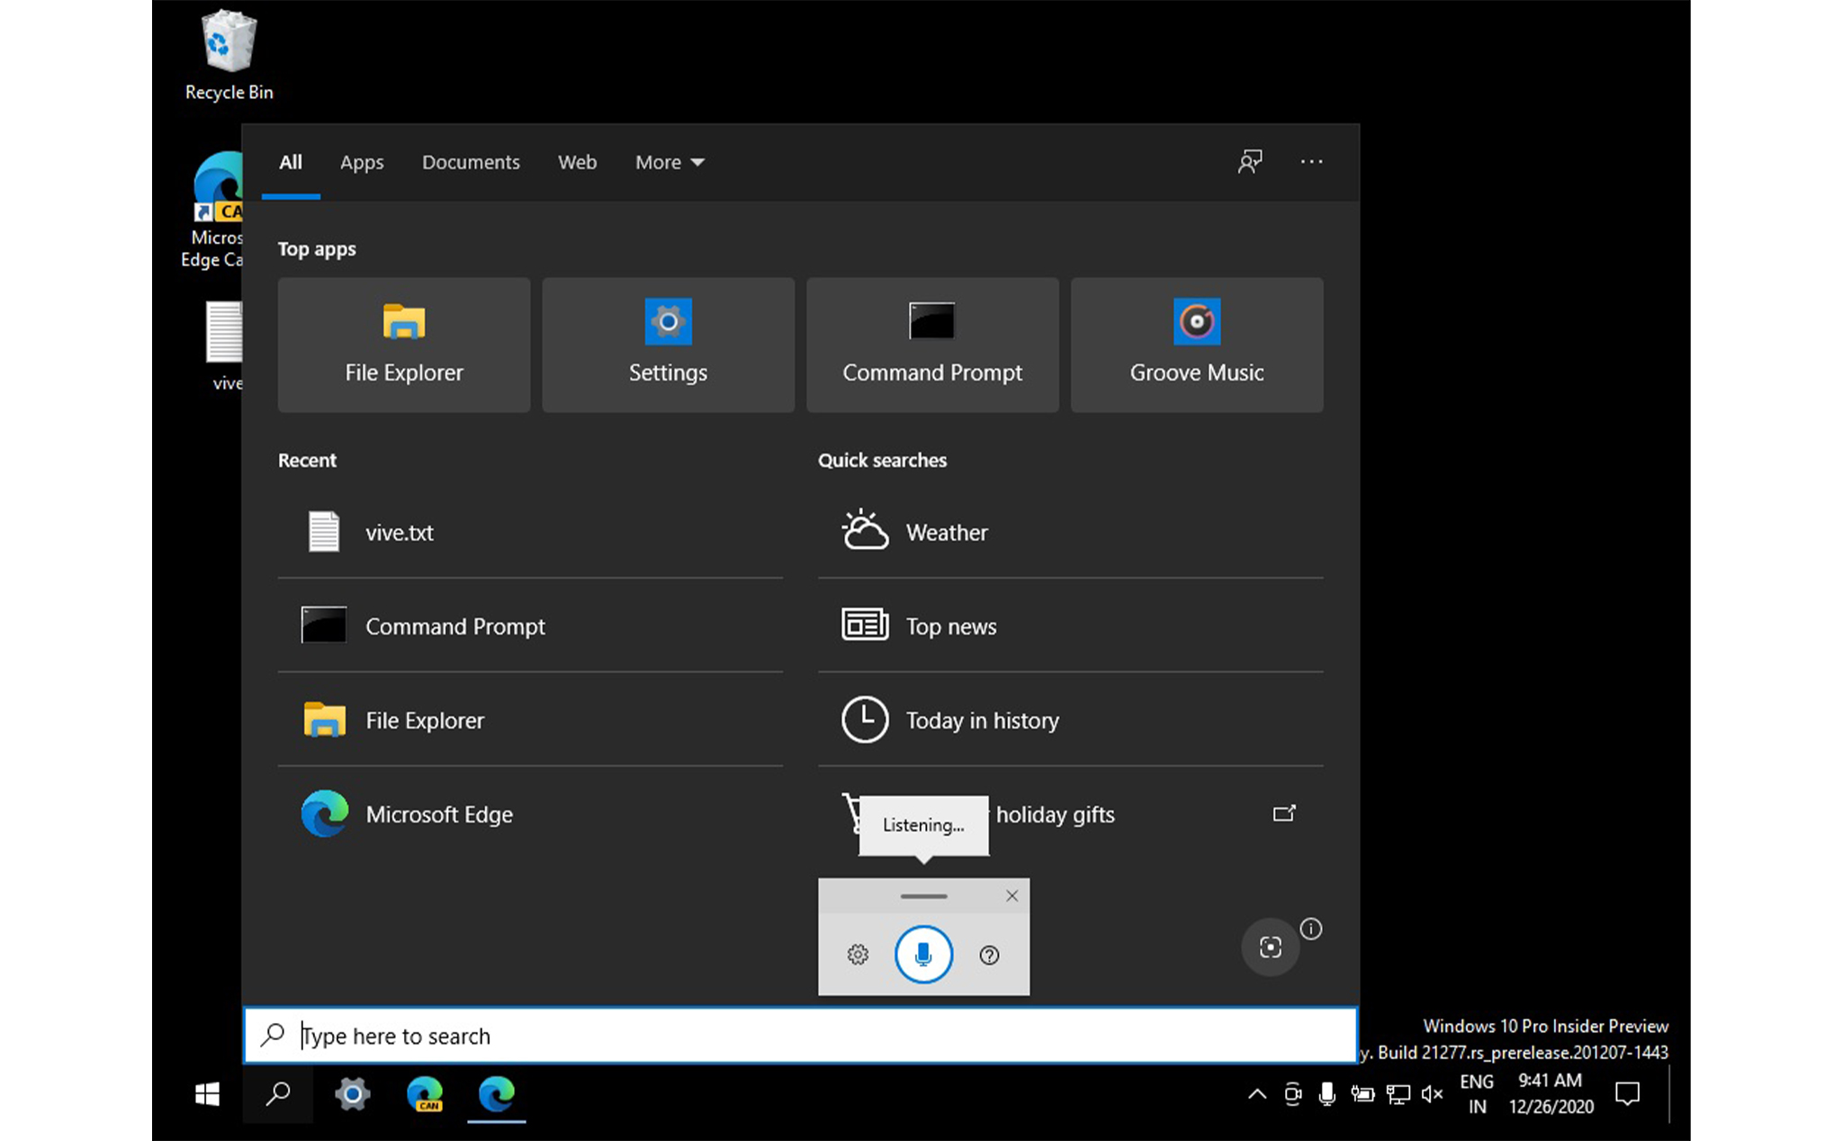Click the microphone listening button
The image size is (1843, 1141).
click(922, 954)
